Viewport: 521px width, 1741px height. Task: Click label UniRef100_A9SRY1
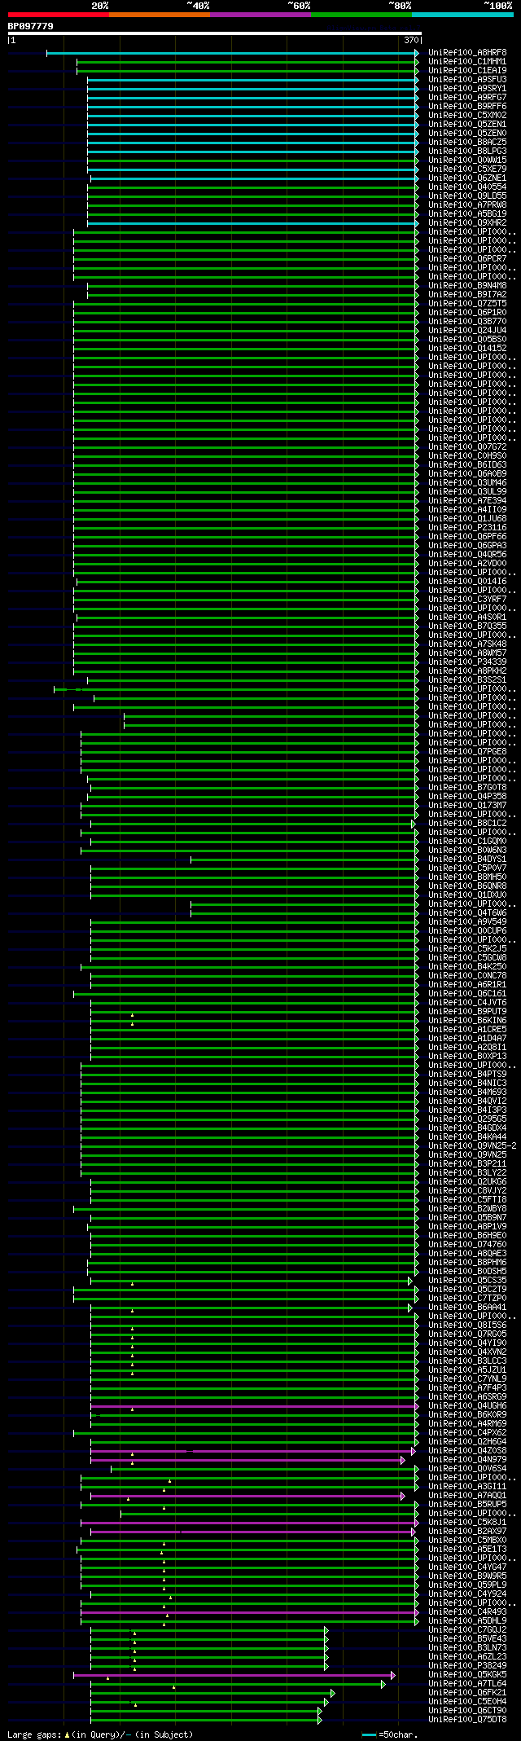[x=467, y=89]
